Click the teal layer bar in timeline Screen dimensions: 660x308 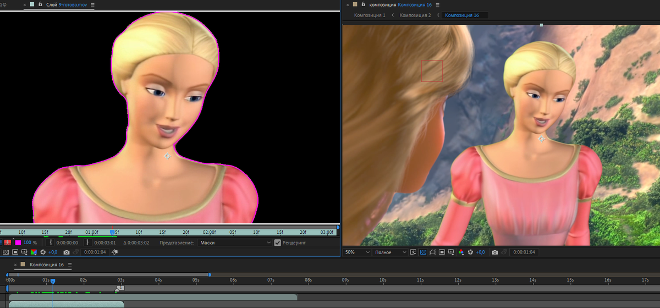(x=67, y=304)
